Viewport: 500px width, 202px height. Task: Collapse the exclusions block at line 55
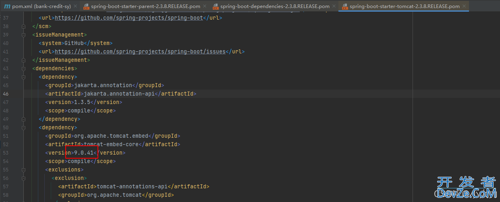tap(23, 169)
